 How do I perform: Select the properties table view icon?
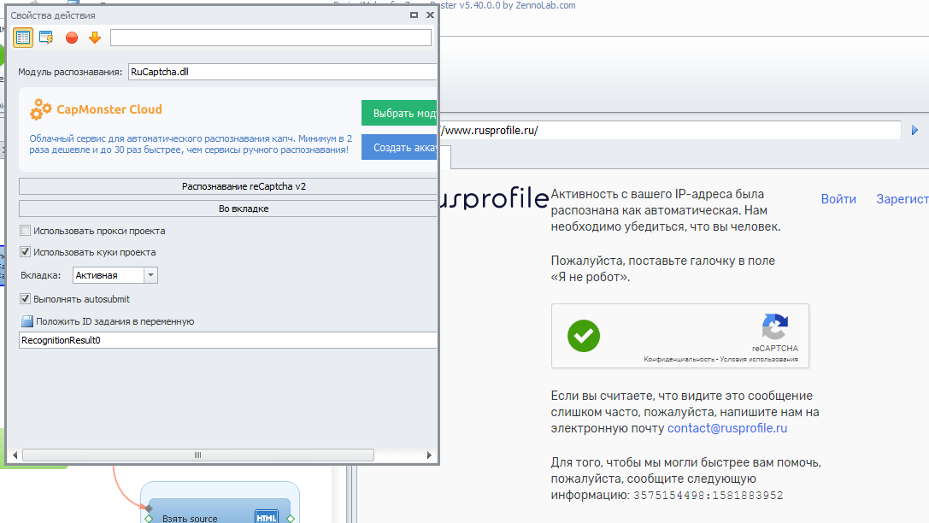(x=23, y=38)
